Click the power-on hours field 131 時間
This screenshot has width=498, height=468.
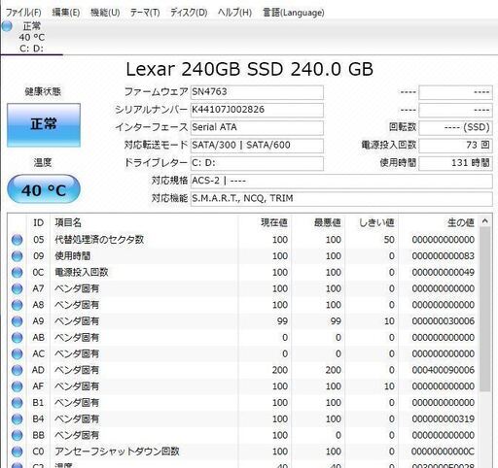pyautogui.click(x=455, y=163)
